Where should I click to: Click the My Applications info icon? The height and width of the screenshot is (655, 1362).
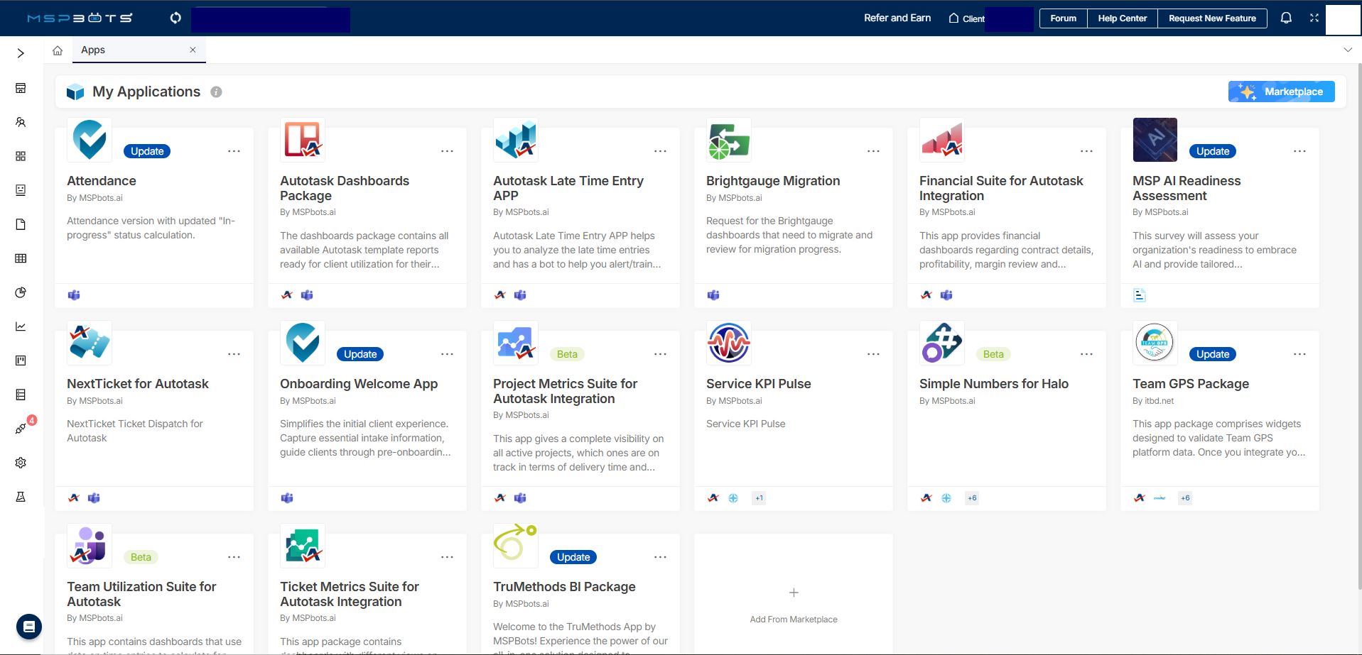pos(216,92)
